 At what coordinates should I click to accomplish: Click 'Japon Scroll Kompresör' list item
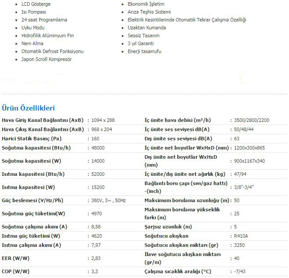coord(47,59)
